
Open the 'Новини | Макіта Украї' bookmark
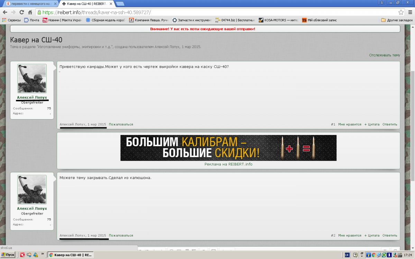[x=62, y=20]
